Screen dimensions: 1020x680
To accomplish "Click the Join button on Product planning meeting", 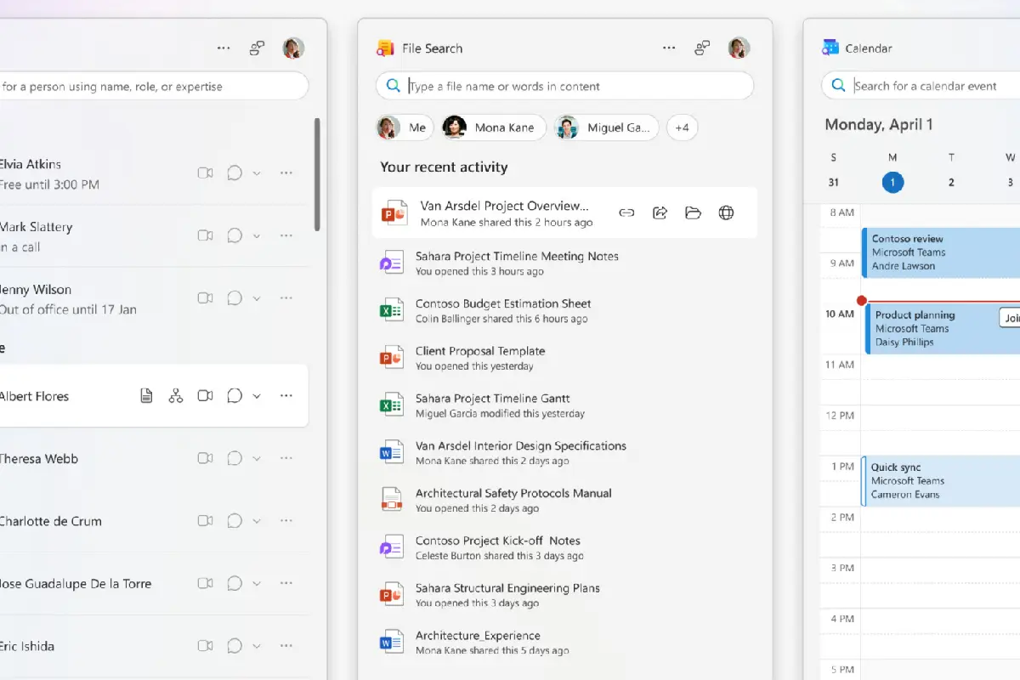I will (x=1010, y=318).
